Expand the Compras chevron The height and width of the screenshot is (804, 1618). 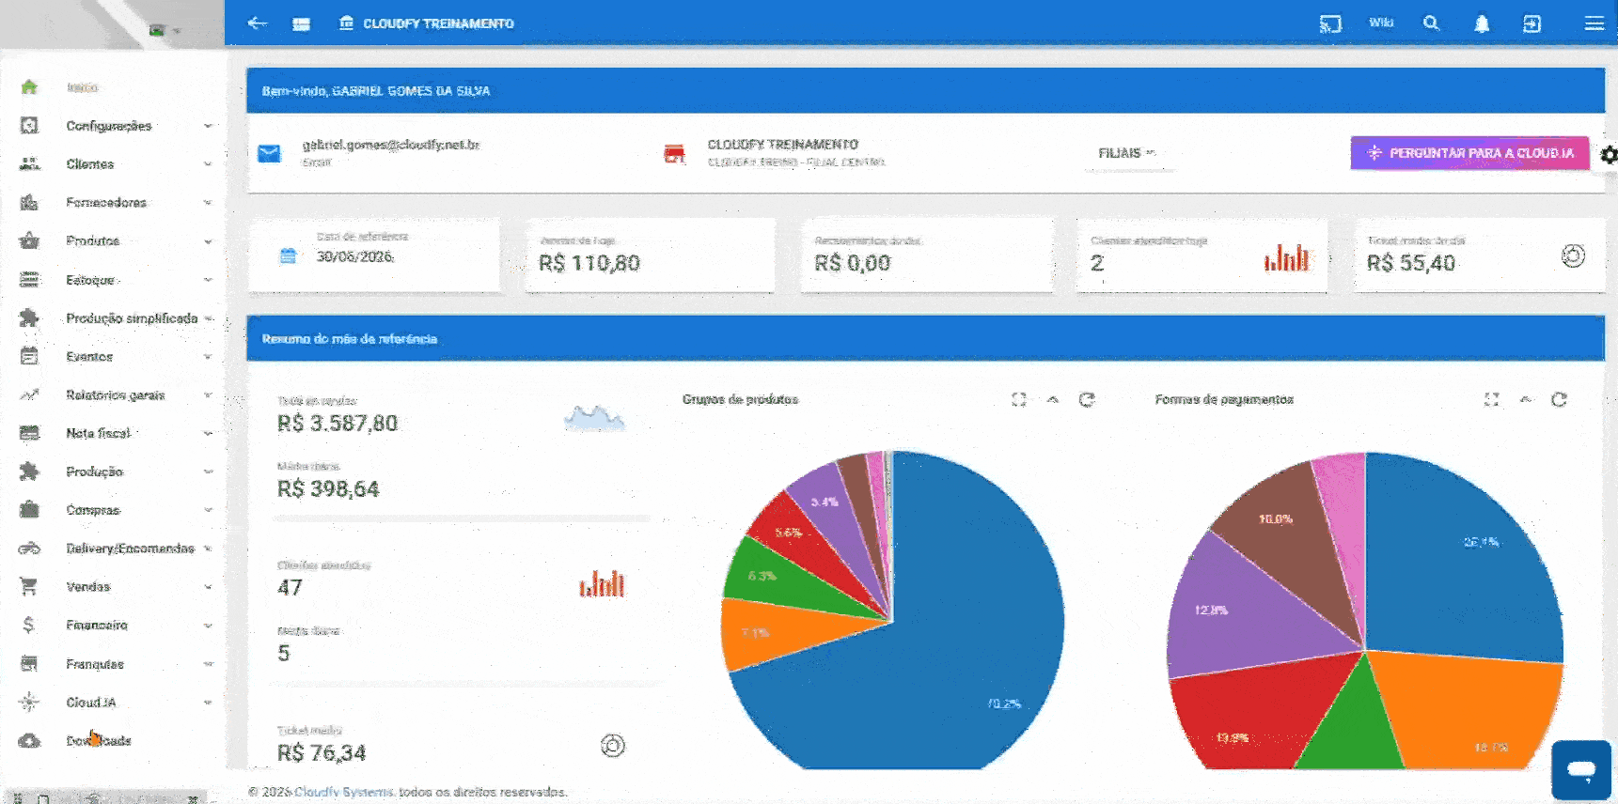pyautogui.click(x=207, y=510)
